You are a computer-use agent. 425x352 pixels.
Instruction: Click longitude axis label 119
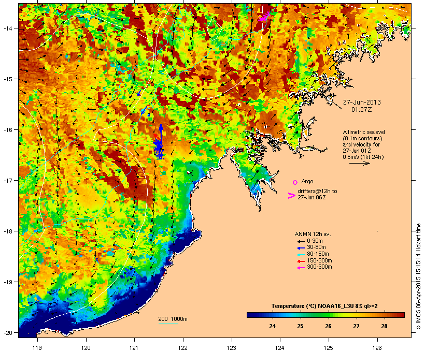pos(37,348)
